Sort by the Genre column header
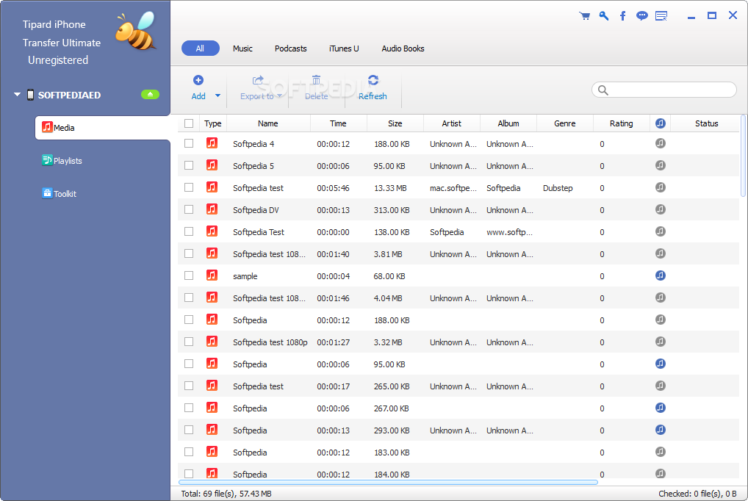 (x=565, y=123)
